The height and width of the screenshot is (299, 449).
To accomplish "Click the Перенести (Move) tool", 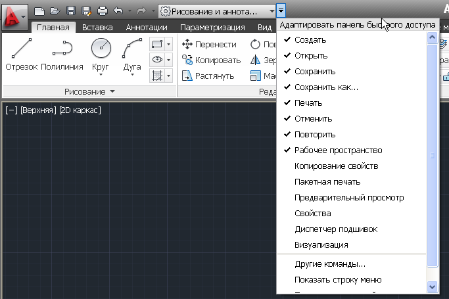I will click(209, 44).
